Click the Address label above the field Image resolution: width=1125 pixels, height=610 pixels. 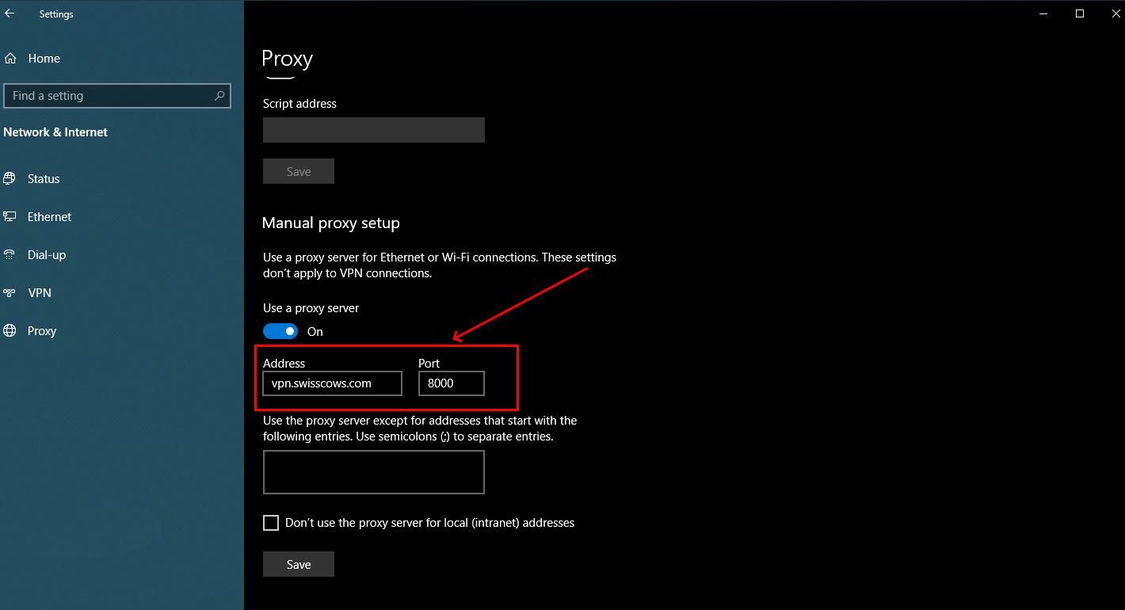pos(284,364)
